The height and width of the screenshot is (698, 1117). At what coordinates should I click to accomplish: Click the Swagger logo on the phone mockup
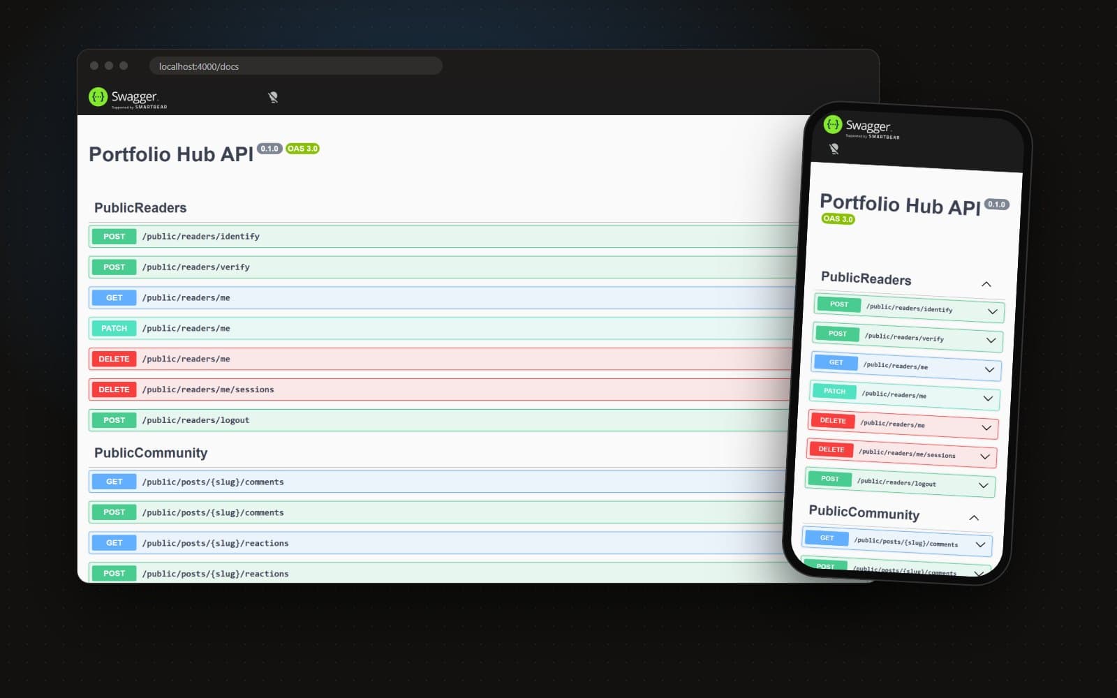pyautogui.click(x=861, y=127)
